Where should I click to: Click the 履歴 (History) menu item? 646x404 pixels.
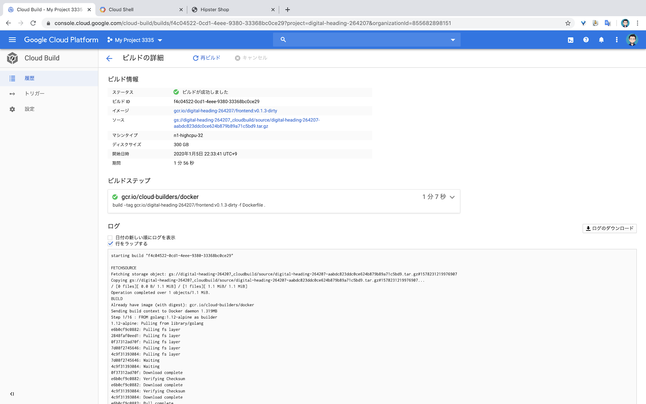[29, 78]
